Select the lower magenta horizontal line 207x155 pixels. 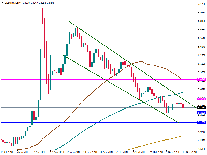(x=78, y=99)
